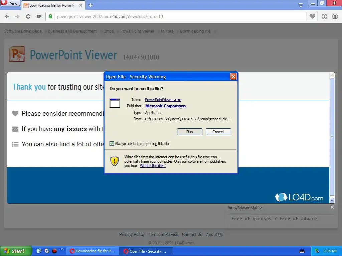Close the Virus/Adware status popup
Screen dimensions: 342x256
click(332, 207)
